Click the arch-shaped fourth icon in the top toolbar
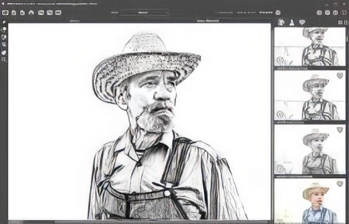 [31, 13]
